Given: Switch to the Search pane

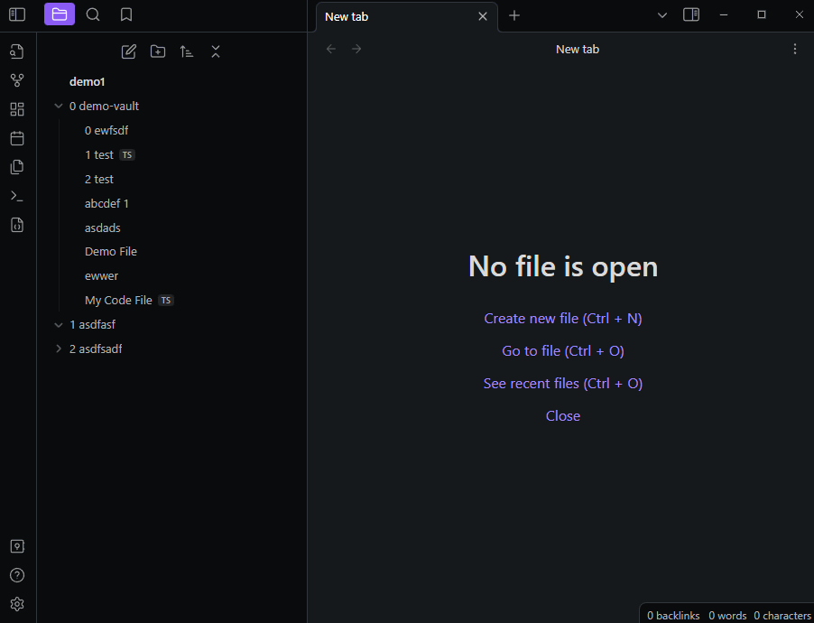Looking at the screenshot, I should point(93,14).
